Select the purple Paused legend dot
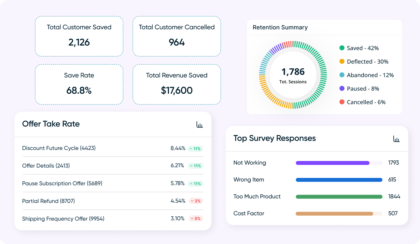 [342, 88]
